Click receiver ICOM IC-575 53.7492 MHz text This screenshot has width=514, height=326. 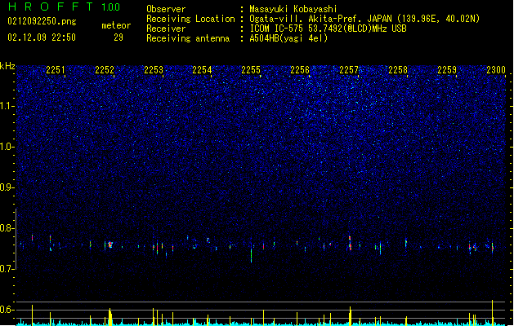pyautogui.click(x=328, y=29)
